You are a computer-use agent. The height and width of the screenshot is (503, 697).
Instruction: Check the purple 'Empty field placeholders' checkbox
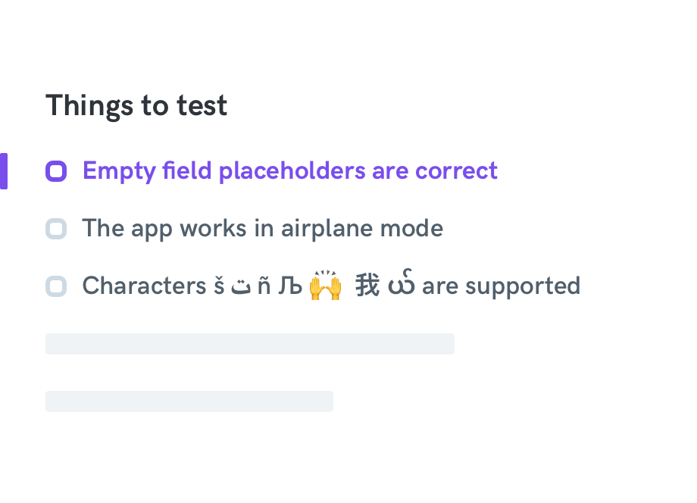click(56, 171)
